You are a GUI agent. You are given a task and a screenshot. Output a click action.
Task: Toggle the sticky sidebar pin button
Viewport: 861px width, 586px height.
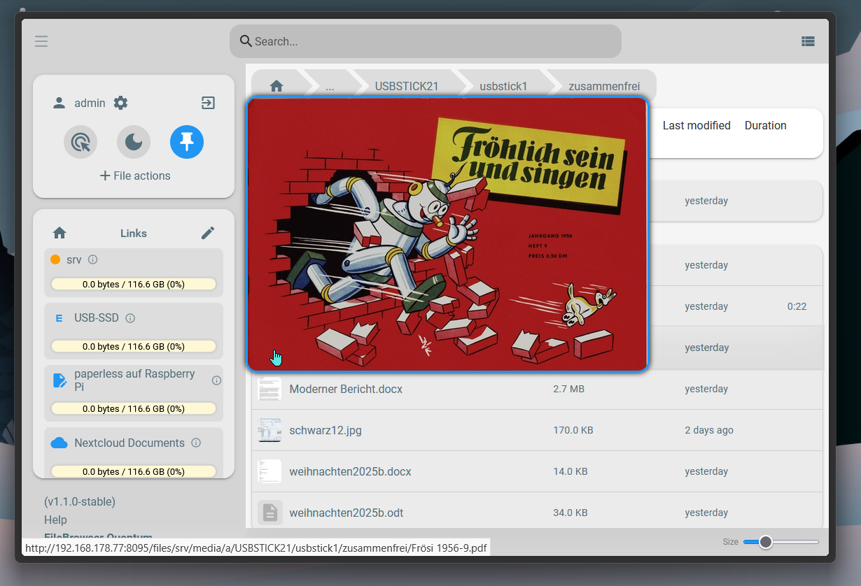click(187, 143)
